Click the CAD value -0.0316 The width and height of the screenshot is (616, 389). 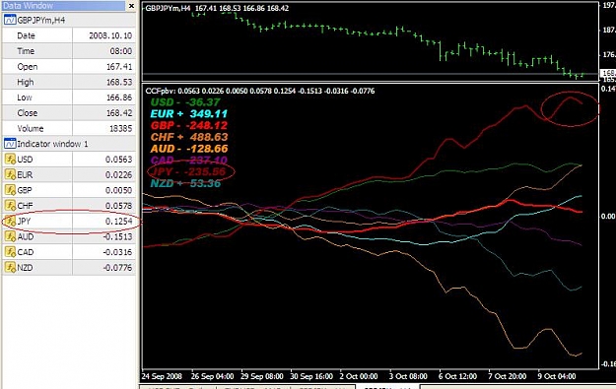tap(117, 252)
